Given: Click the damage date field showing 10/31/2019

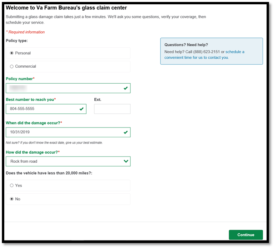Looking at the screenshot, I should (68, 132).
